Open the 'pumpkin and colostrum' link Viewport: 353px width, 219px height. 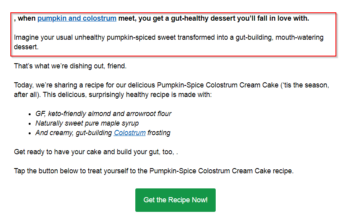point(77,18)
